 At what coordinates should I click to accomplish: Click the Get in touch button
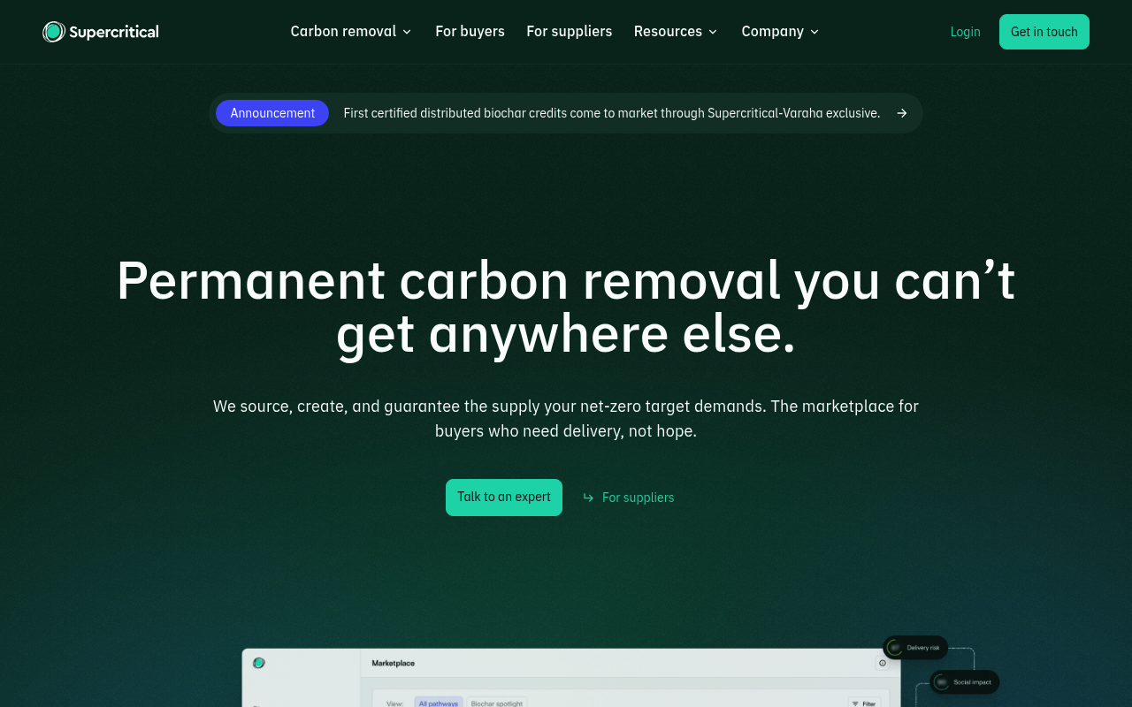tap(1044, 32)
